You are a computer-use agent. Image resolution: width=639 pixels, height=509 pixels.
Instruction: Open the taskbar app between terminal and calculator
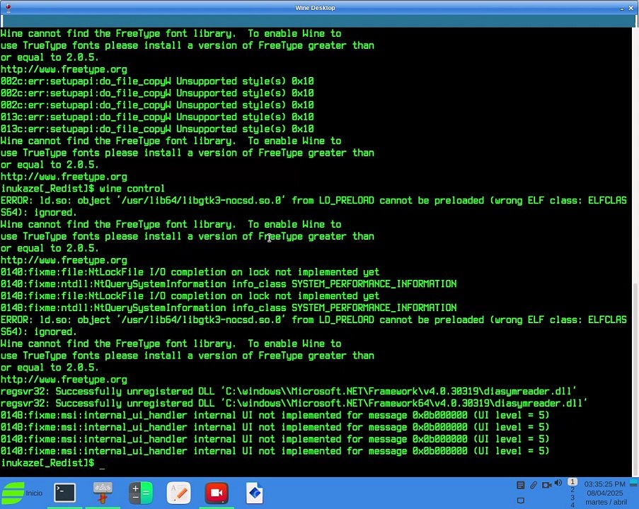[x=103, y=493]
